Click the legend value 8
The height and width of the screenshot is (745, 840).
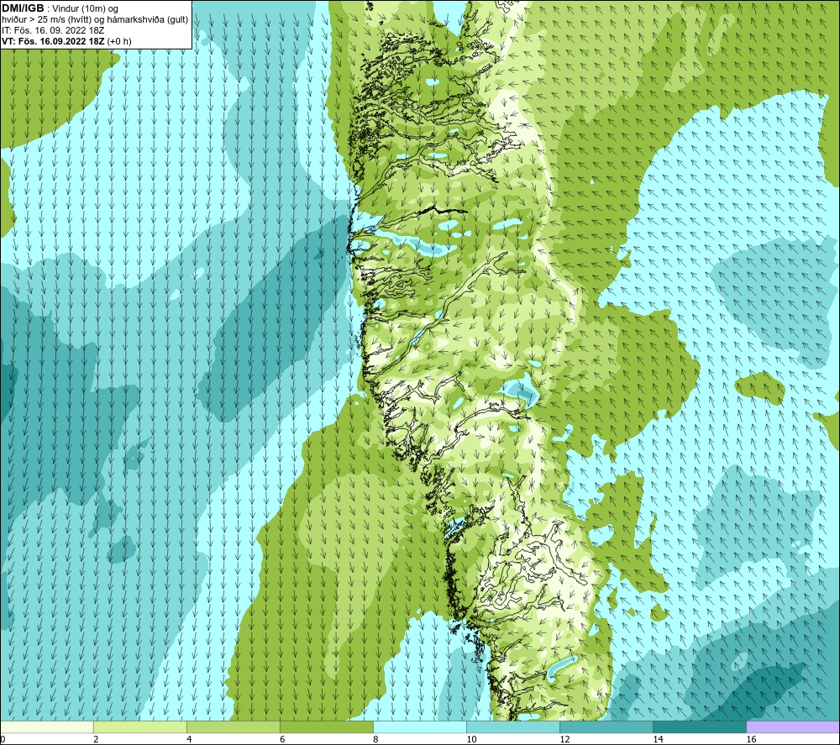pos(375,740)
